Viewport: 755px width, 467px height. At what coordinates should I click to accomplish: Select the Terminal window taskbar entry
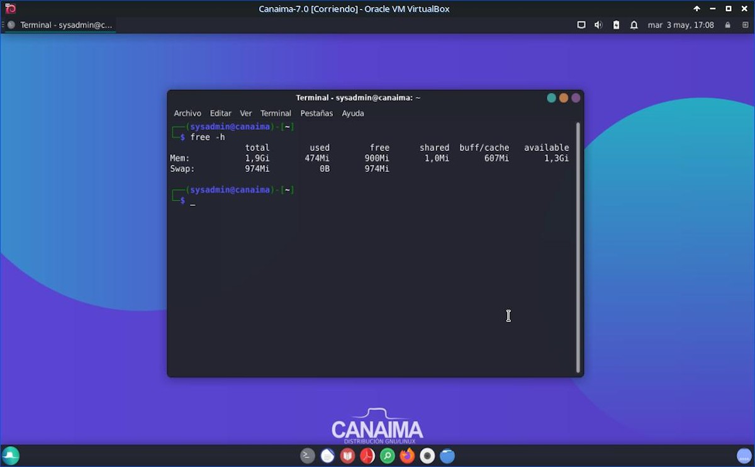(60, 25)
